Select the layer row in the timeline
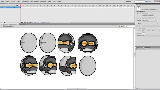This screenshot has width=160, height=90. pyautogui.click(x=10, y=7)
